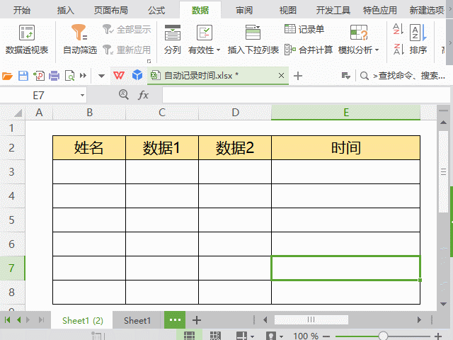Click the 查找命令 search box
Viewport: 453px width, 340px height.
pos(407,76)
